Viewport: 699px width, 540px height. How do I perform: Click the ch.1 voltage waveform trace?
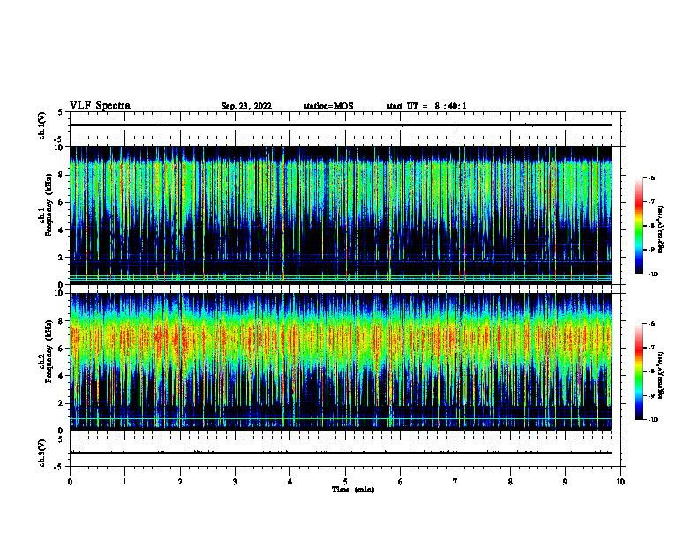[341, 125]
